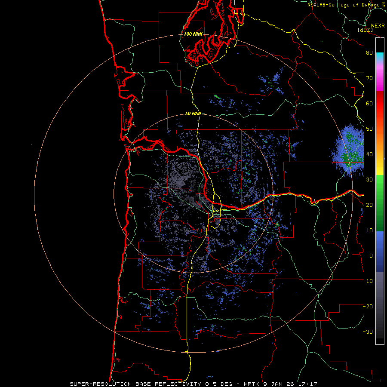387x387 pixels.
Task: Click the [dBZ] unit label
Action: [365, 30]
